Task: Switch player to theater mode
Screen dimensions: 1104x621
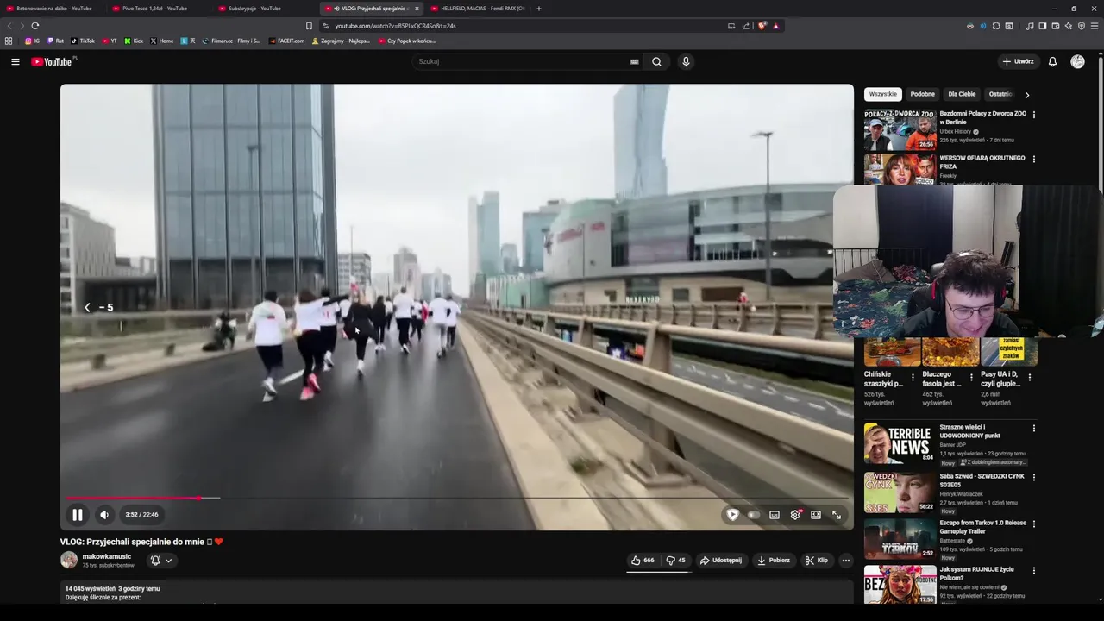Action: click(x=816, y=515)
